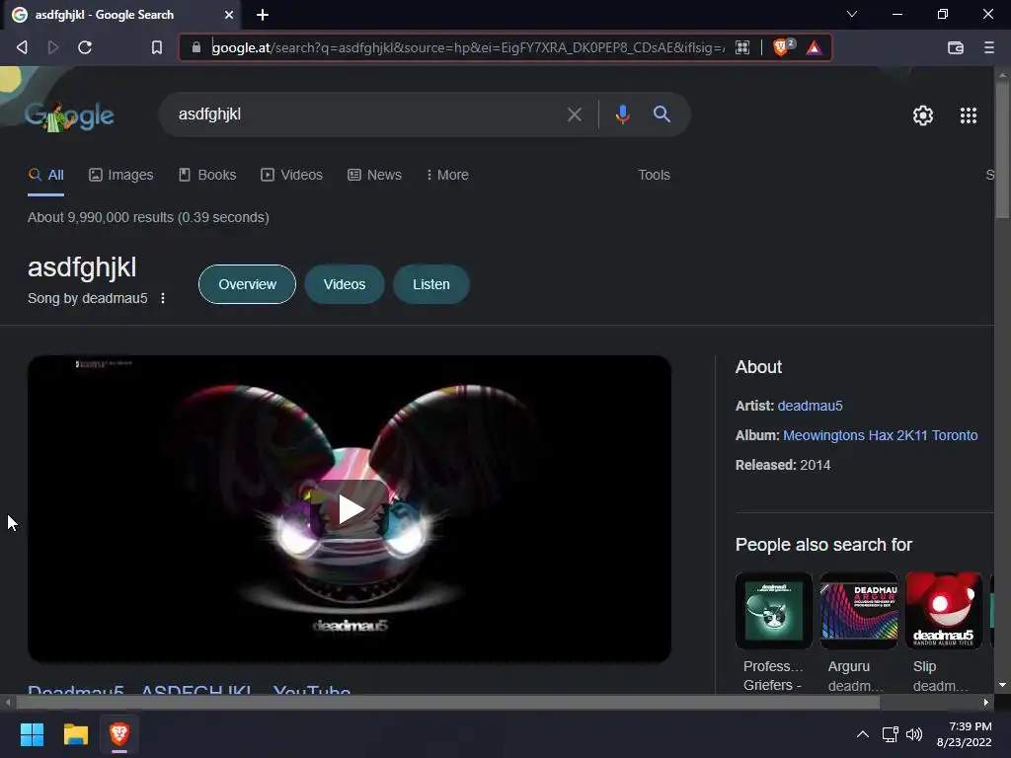Open the tab list dropdown chevron

pyautogui.click(x=852, y=14)
